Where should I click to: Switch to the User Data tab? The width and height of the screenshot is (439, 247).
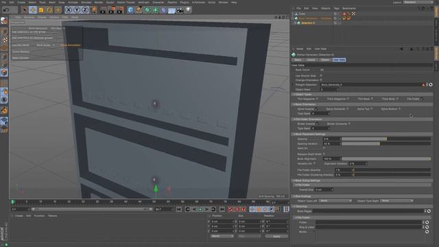click(x=339, y=60)
